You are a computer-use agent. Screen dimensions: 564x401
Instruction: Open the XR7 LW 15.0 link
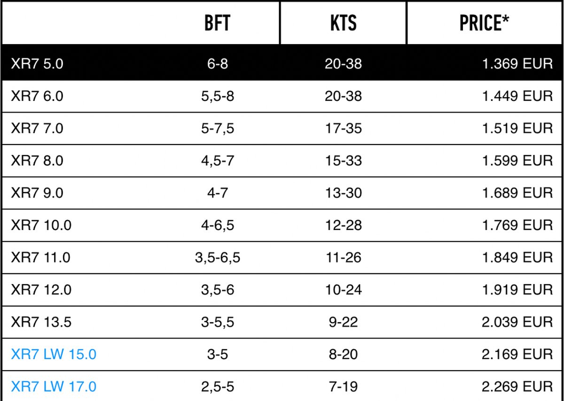[x=54, y=354]
